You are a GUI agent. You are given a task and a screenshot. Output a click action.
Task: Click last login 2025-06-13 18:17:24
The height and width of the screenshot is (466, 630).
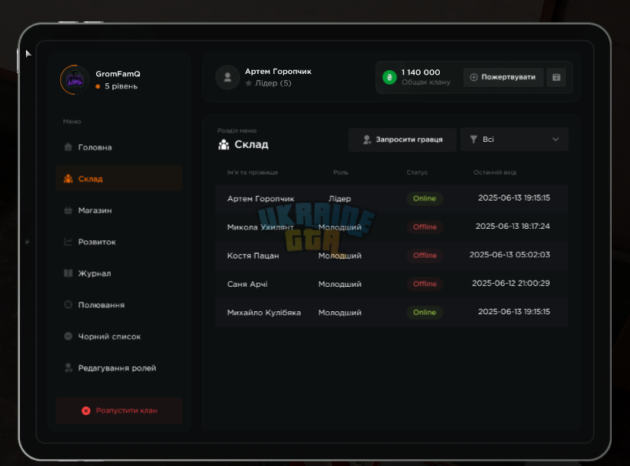(x=512, y=227)
